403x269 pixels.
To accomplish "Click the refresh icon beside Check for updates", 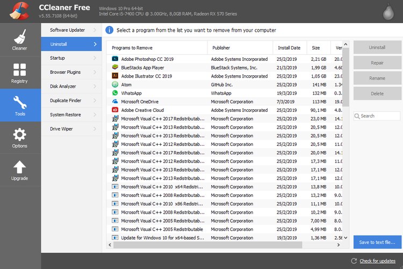I will (x=354, y=261).
